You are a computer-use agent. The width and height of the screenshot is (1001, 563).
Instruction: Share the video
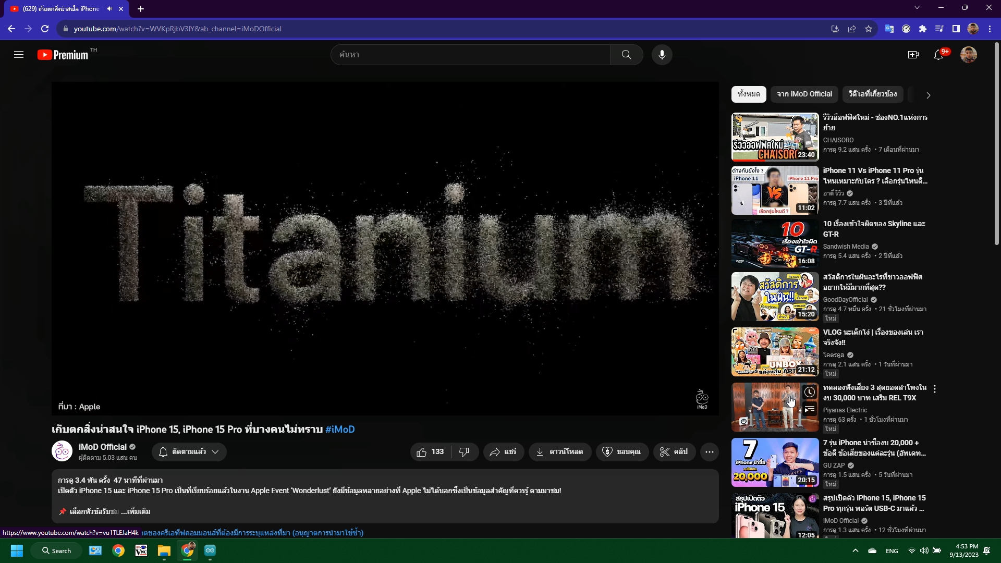coord(503,452)
